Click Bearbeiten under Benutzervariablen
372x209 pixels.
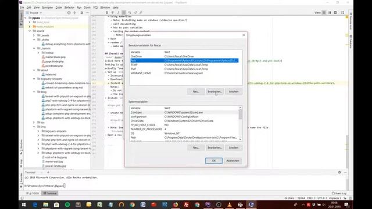(x=214, y=92)
